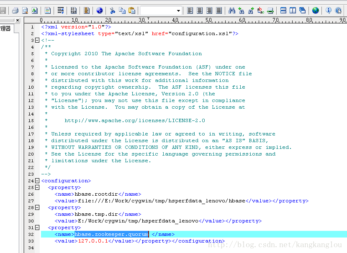Click the tab-stop marker on the ruler
The height and width of the screenshot is (253, 347).
[x=148, y=18]
